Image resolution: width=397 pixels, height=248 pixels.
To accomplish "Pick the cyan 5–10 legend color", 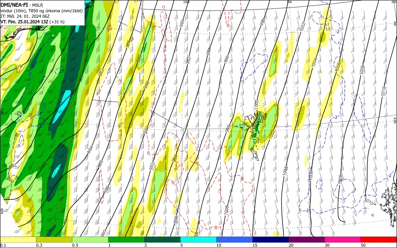I will pyautogui.click(x=198, y=240).
